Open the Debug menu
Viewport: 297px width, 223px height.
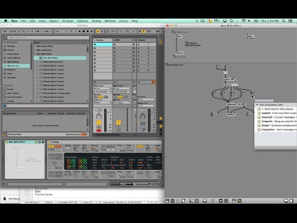point(97,21)
